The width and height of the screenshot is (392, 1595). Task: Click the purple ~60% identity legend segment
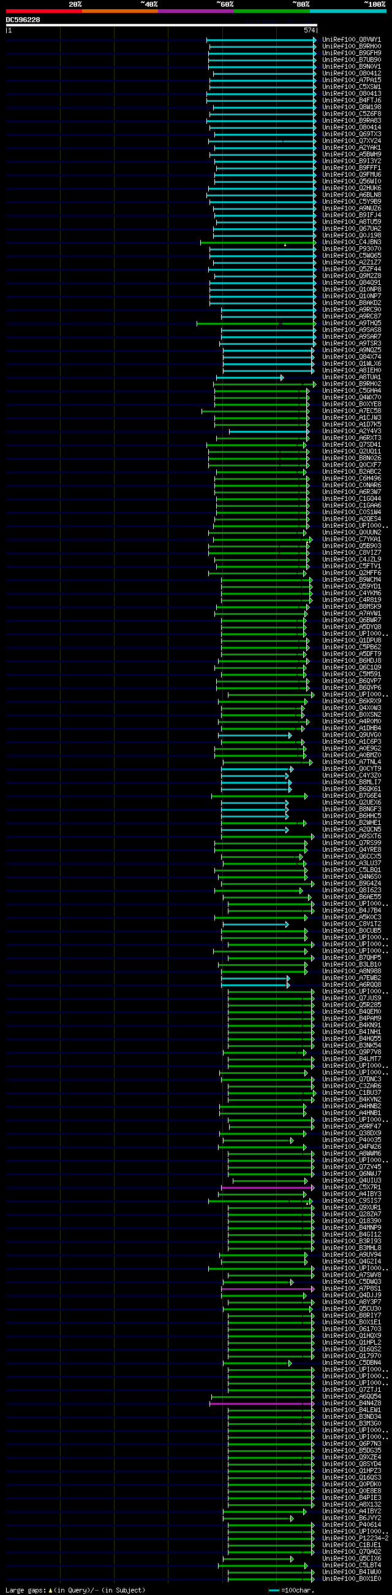tap(196, 11)
